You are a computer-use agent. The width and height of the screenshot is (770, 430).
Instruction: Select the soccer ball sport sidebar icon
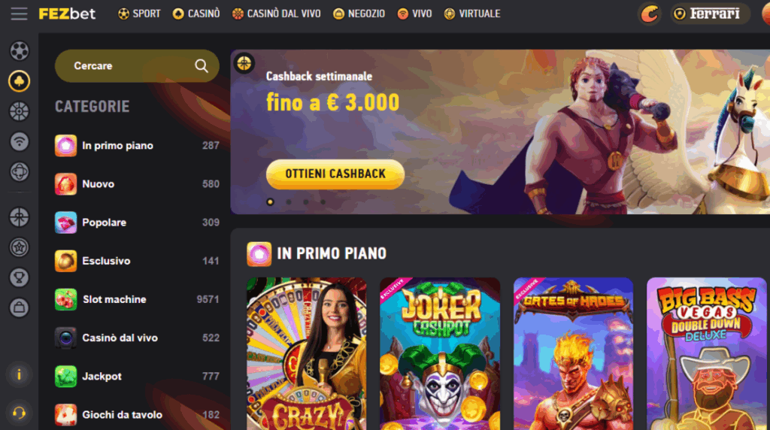click(19, 50)
